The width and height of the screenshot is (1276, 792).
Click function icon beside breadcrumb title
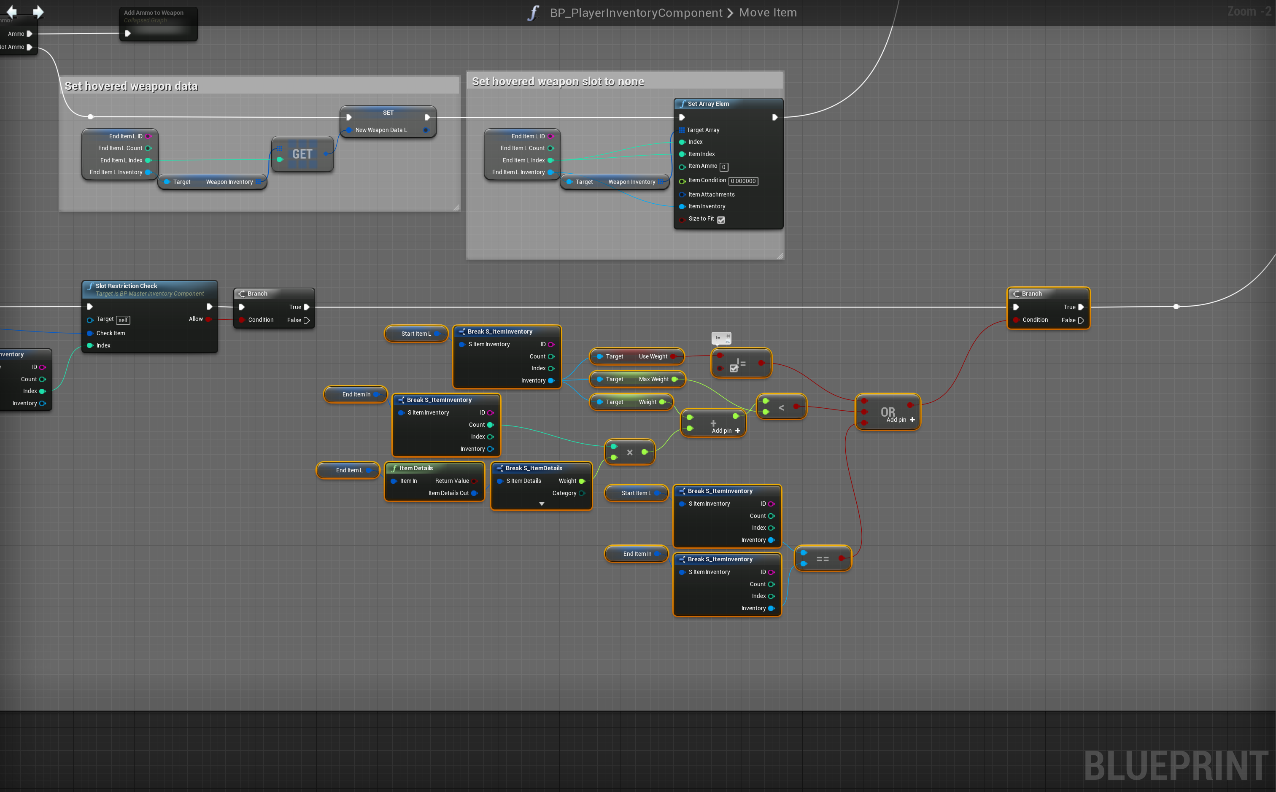(533, 13)
